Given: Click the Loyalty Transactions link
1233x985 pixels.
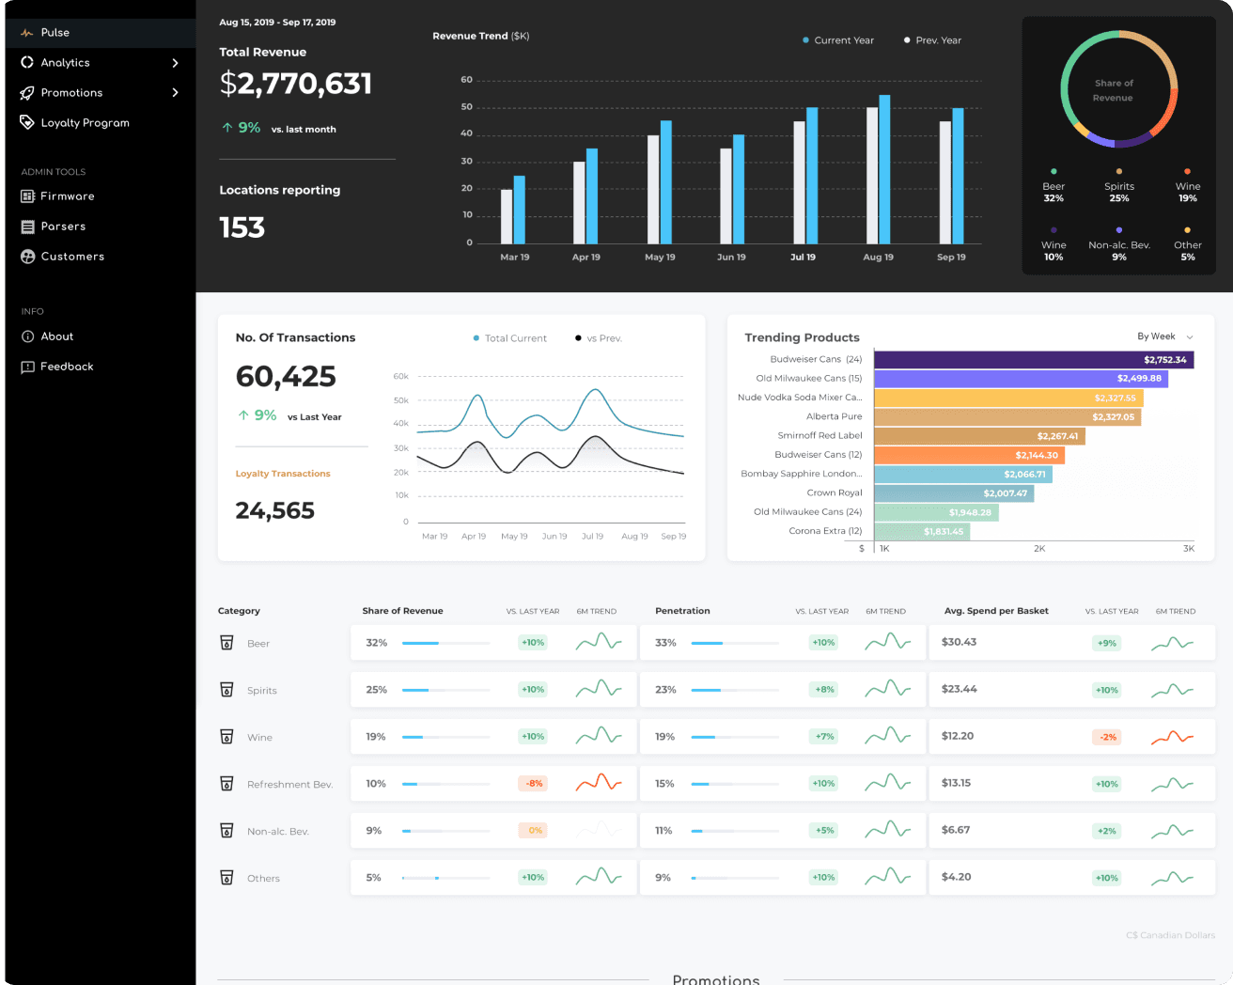Looking at the screenshot, I should click(283, 474).
